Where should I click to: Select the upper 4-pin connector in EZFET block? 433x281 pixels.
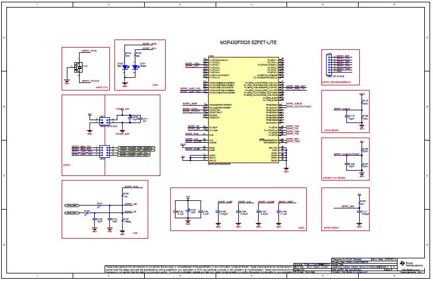point(104,121)
